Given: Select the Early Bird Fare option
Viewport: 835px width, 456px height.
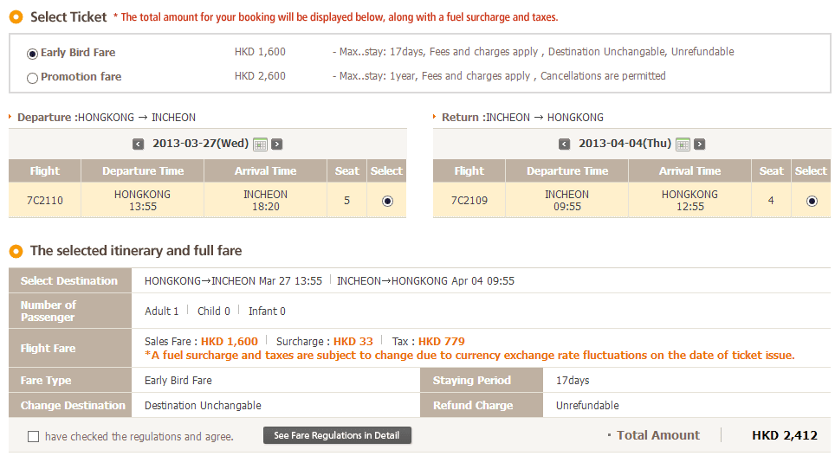Looking at the screenshot, I should (33, 53).
